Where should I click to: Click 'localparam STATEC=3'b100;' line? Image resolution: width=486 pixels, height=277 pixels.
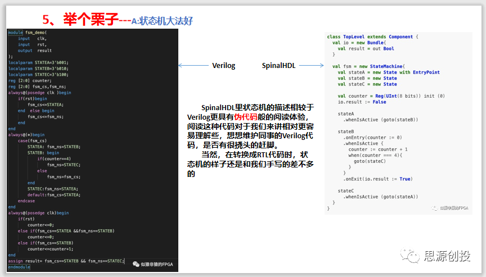38,75
